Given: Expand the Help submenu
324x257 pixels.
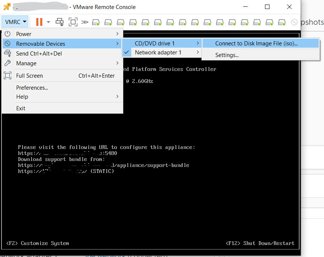Looking at the screenshot, I should click(63, 96).
